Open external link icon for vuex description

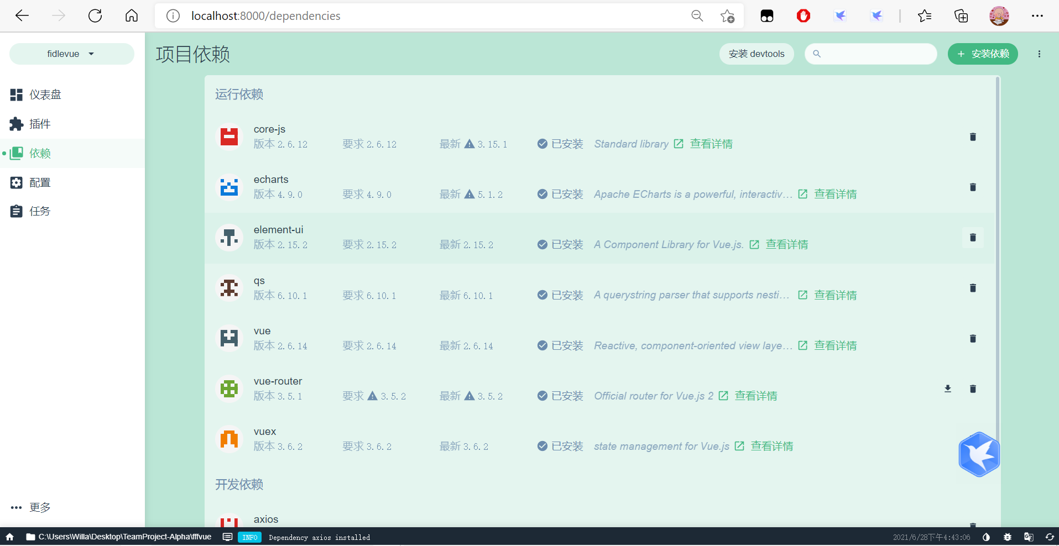[739, 446]
